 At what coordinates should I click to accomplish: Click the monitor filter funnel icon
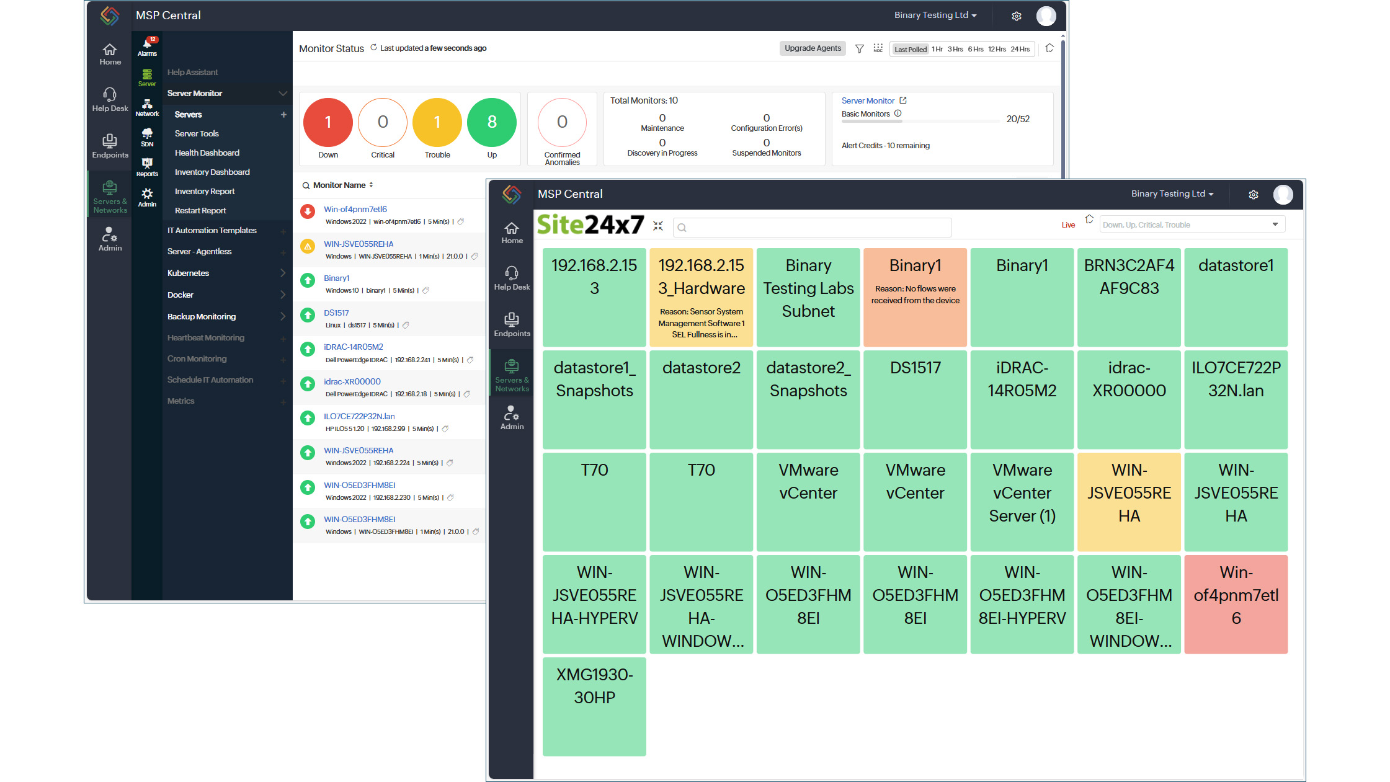pos(859,48)
